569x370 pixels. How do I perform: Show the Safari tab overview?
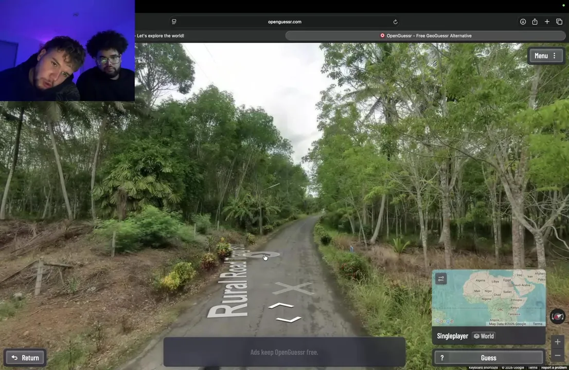(559, 22)
